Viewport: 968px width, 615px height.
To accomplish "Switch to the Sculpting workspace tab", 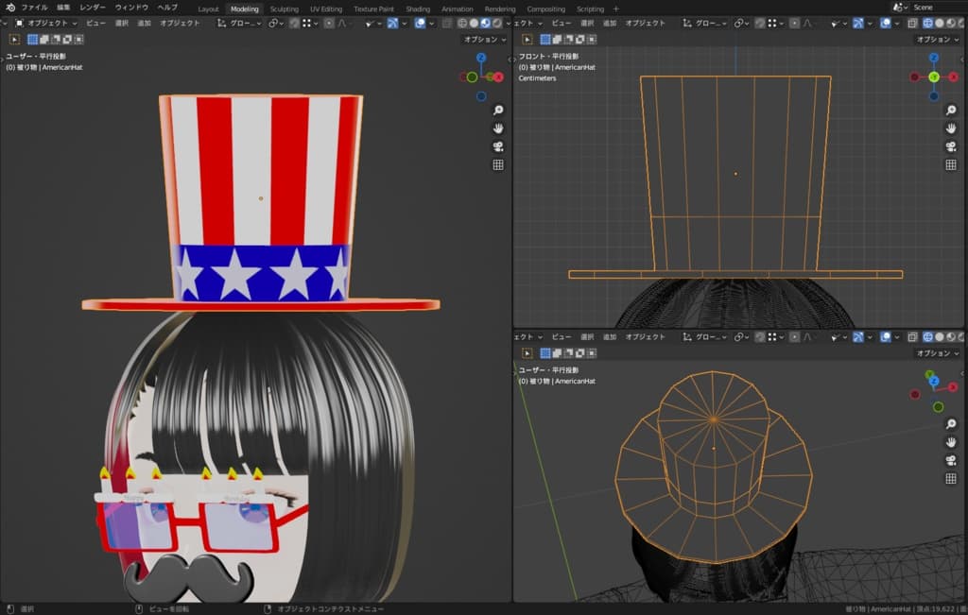I will (284, 9).
